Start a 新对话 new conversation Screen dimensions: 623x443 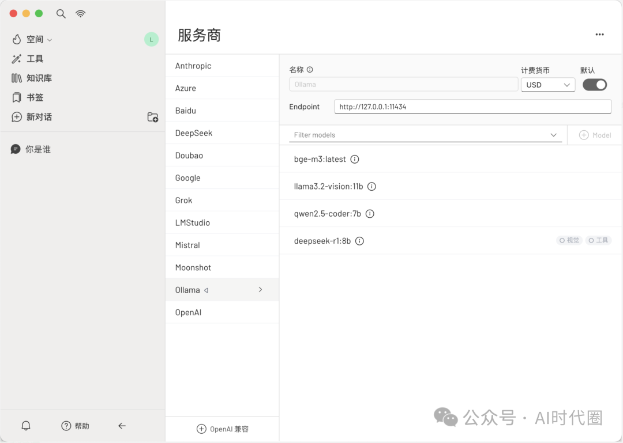pos(39,117)
